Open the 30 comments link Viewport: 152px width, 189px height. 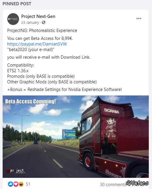coord(113,184)
